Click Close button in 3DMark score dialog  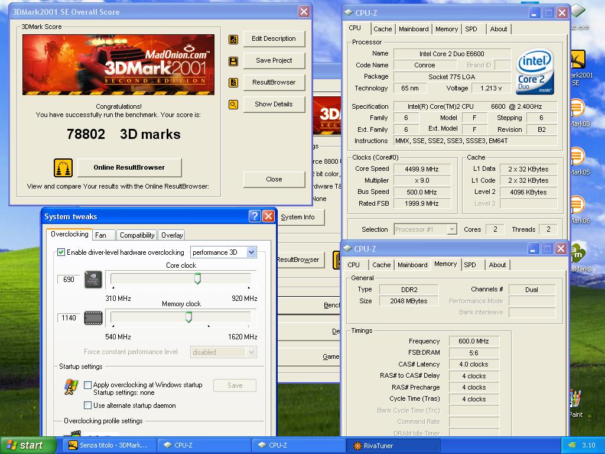(274, 179)
